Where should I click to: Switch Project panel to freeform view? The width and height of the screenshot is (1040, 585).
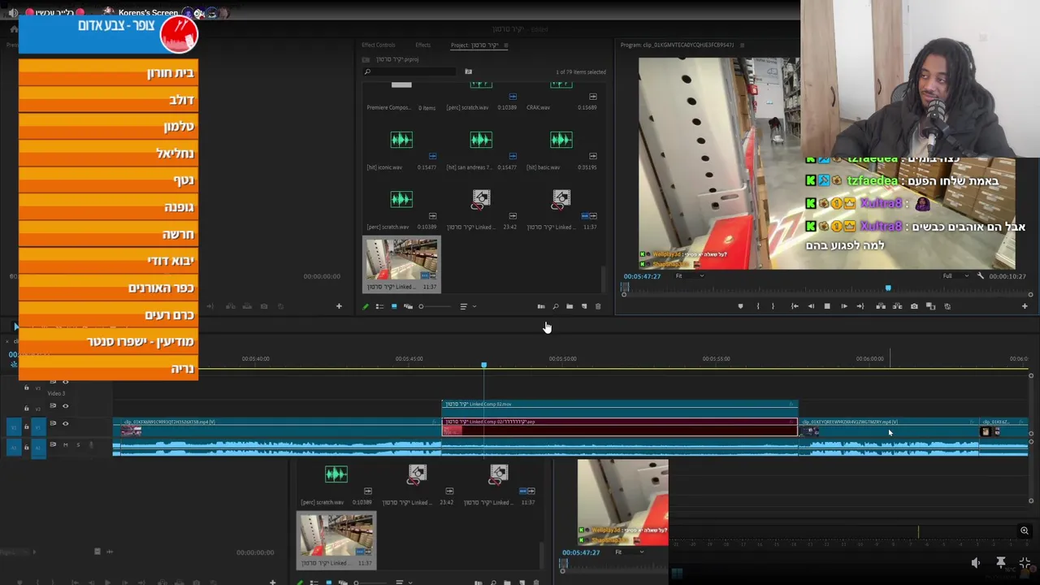pos(408,306)
